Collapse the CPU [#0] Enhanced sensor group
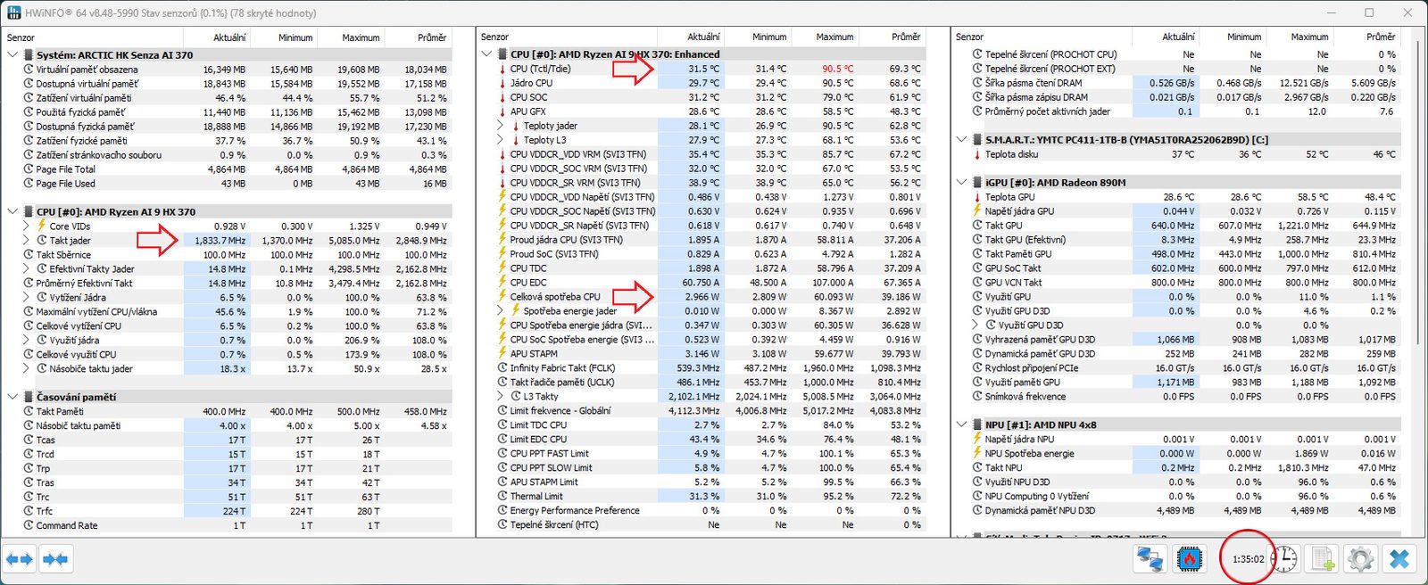The image size is (1428, 585). (x=486, y=54)
